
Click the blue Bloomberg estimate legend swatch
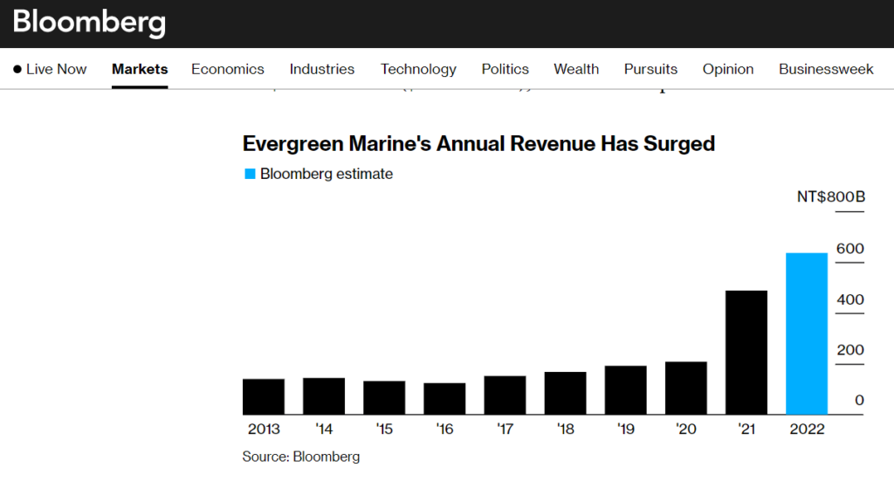click(x=250, y=174)
